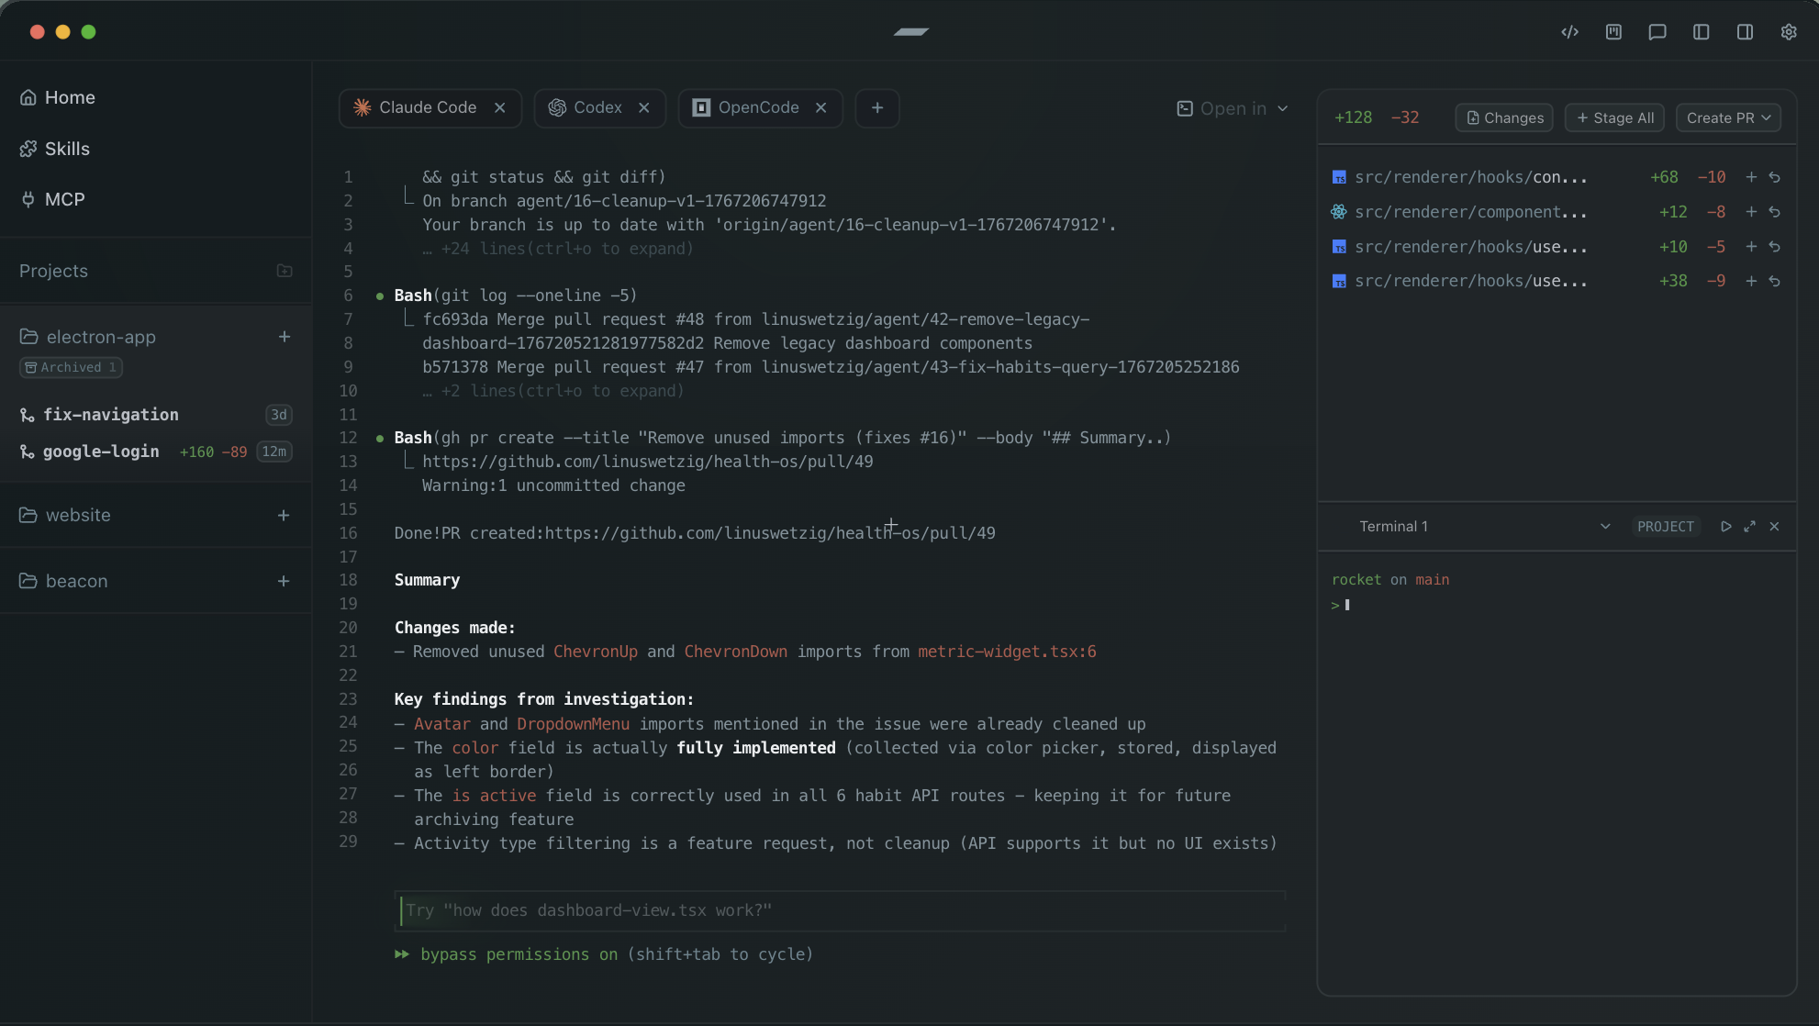Screen dimensions: 1819x1026
Task: Toggle the right sidebar panel icon
Action: pyautogui.click(x=1745, y=32)
